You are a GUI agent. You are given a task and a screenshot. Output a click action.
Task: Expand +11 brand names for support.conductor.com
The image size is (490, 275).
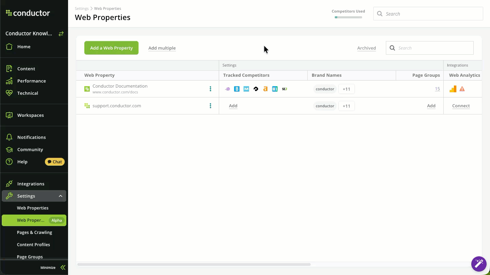pyautogui.click(x=346, y=106)
